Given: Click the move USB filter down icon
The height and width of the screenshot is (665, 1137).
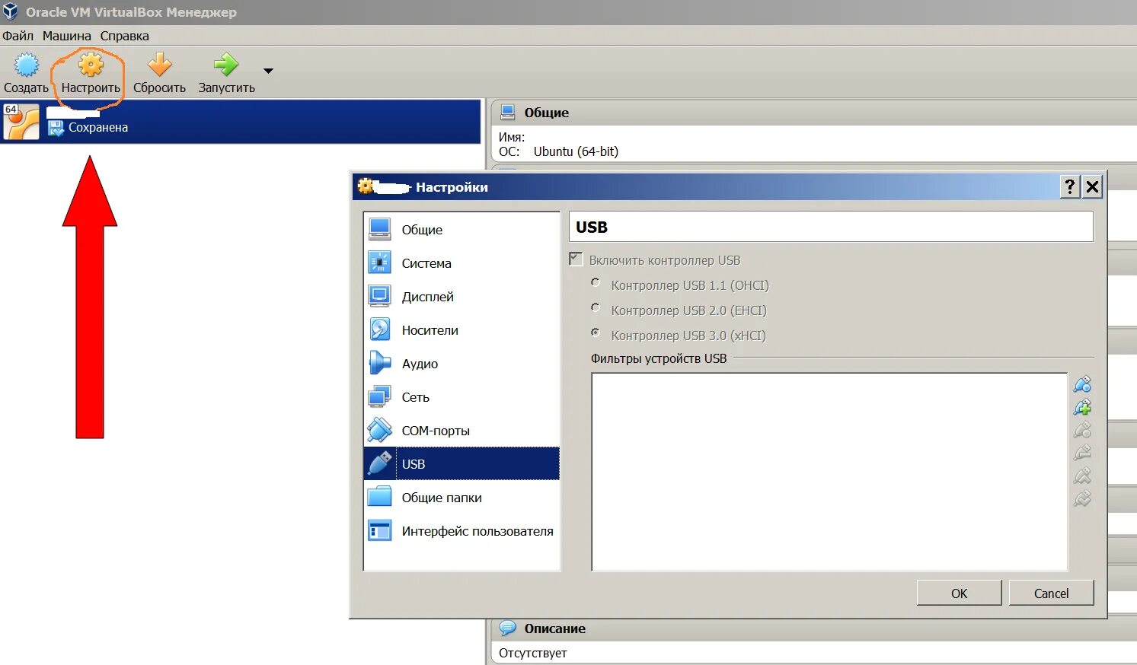Looking at the screenshot, I should (x=1082, y=499).
